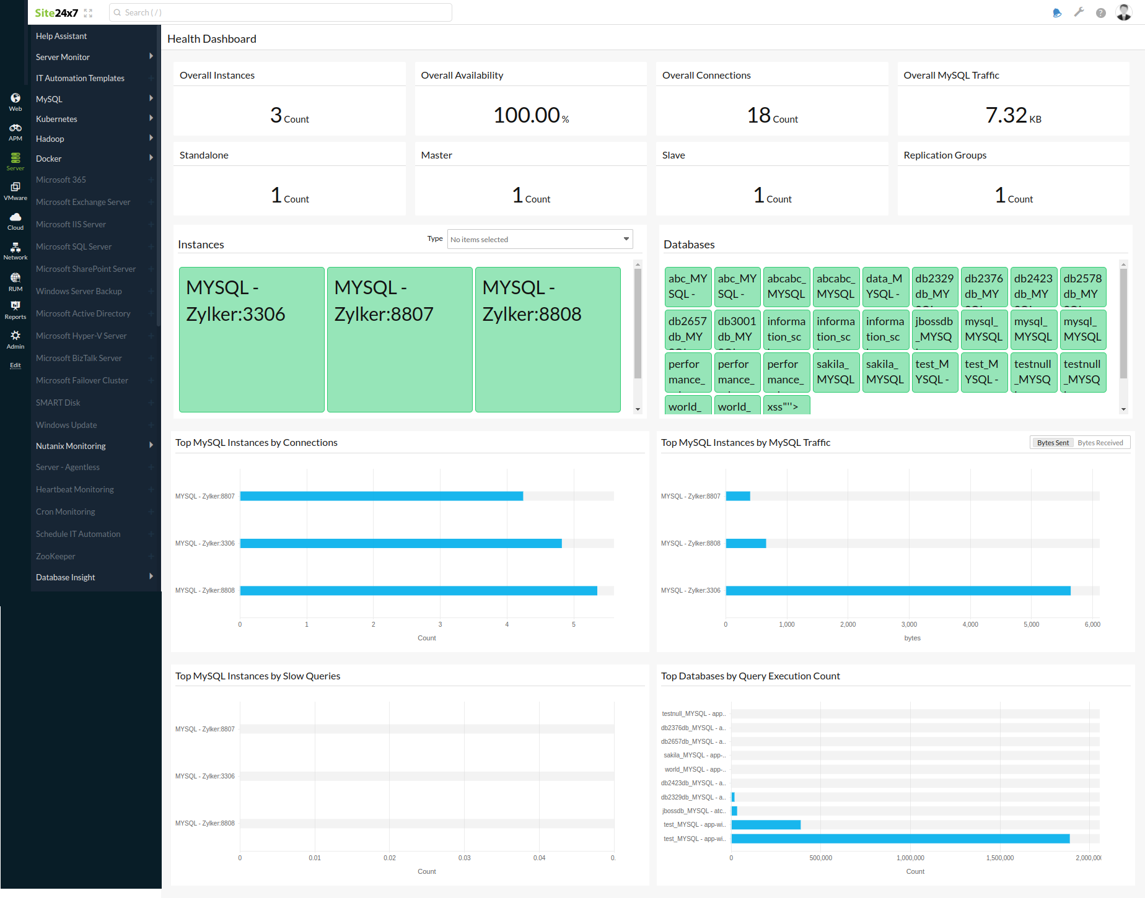Select IT Automation Templates menu item
This screenshot has width=1145, height=898.
80,78
